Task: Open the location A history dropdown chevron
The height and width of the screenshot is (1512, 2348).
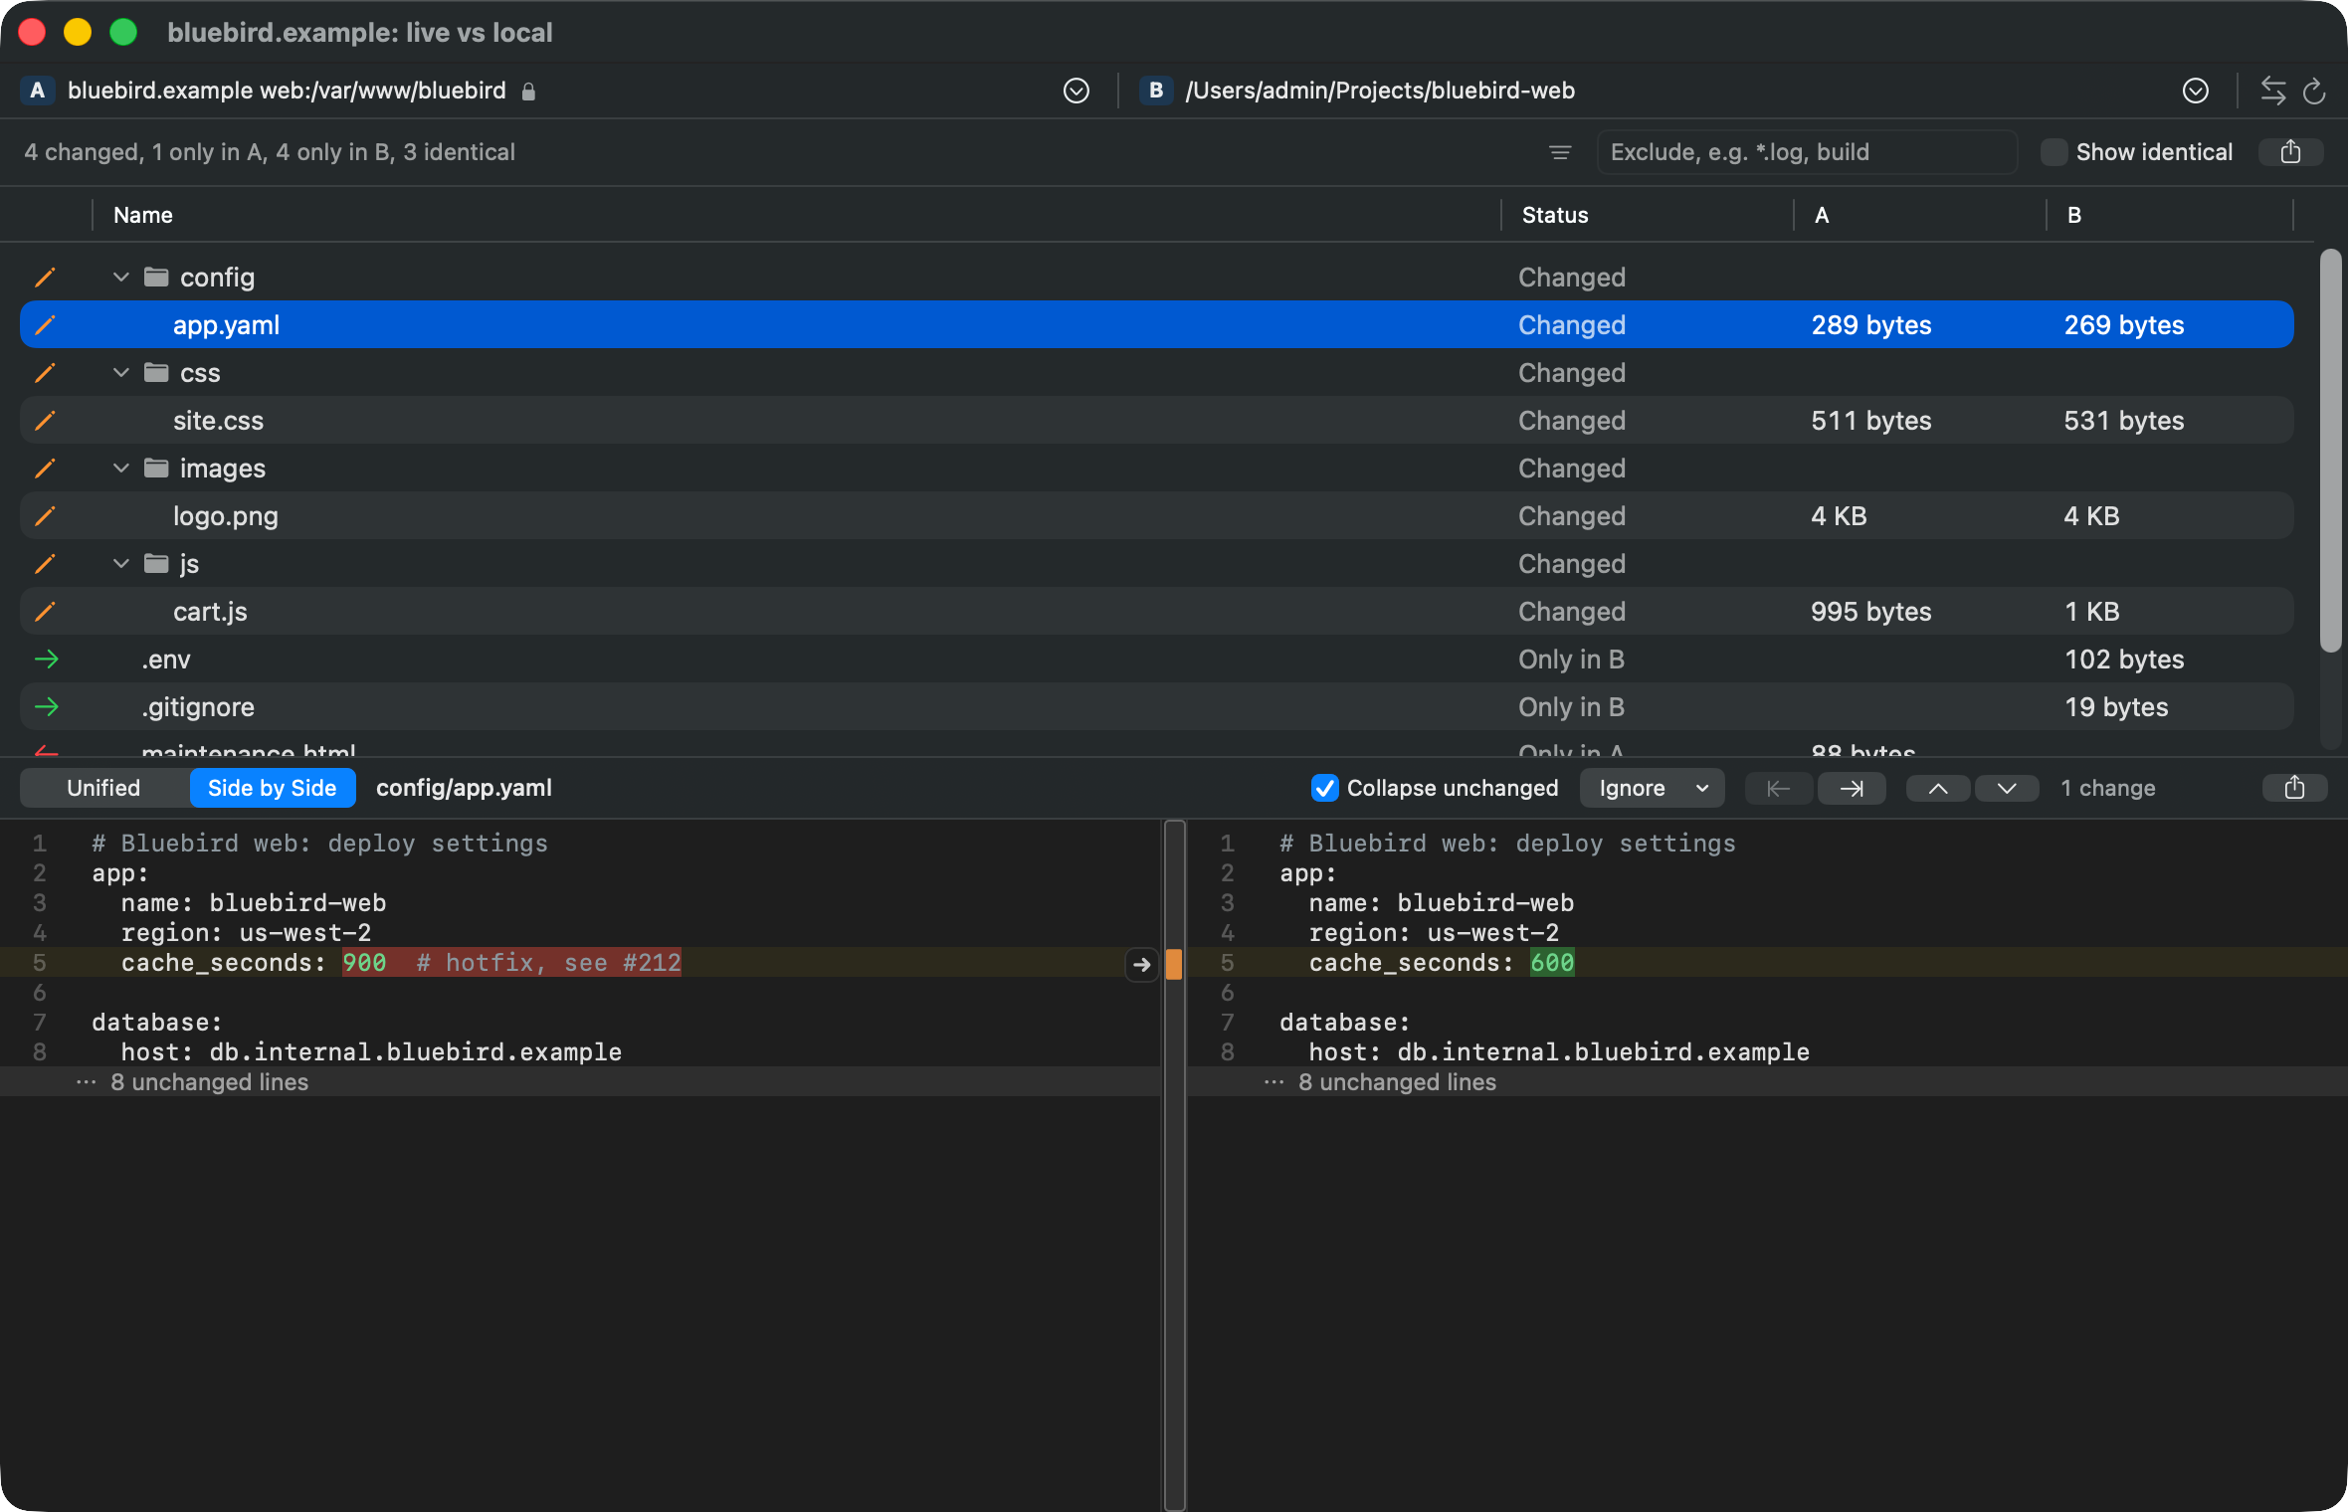Action: (1076, 91)
